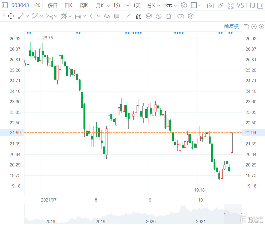
Task: Expand wave pattern options arrow
Action: (56, 16)
